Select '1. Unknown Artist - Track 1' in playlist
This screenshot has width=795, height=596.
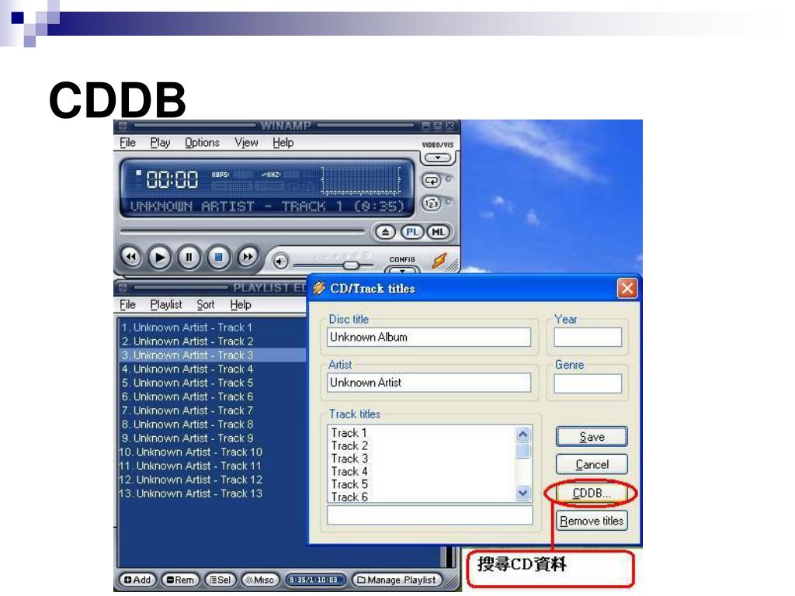pyautogui.click(x=213, y=327)
